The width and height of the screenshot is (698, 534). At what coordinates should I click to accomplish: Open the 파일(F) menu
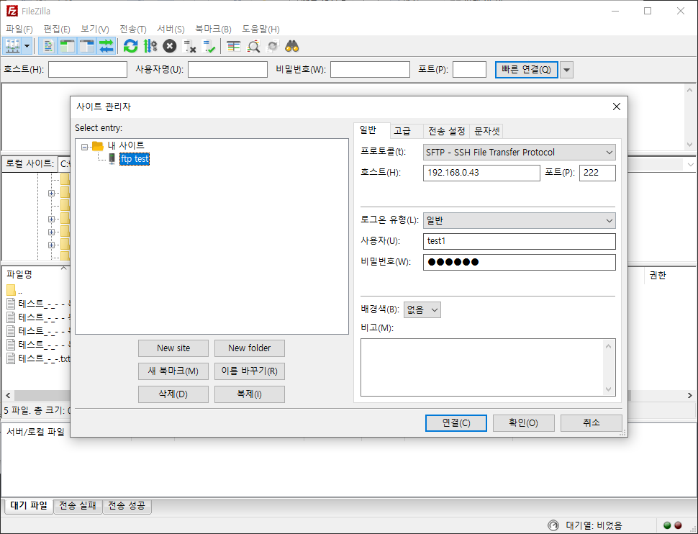coord(19,29)
